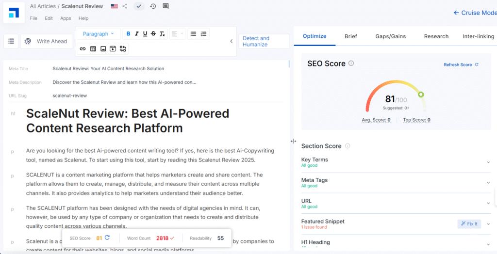Click the URL Slug field
Screen dimensions: 497x254
[70, 95]
